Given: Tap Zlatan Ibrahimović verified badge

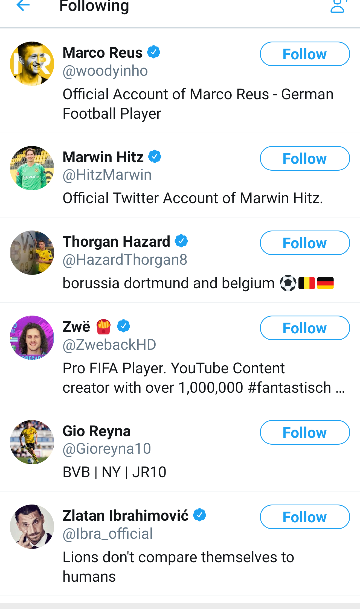Looking at the screenshot, I should tap(200, 515).
